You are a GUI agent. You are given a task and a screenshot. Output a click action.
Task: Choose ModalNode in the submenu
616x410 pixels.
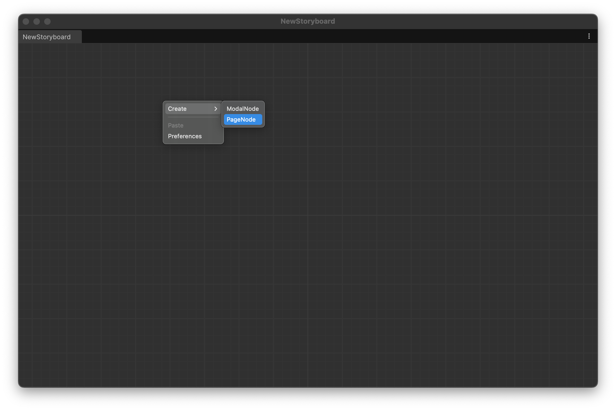pyautogui.click(x=242, y=109)
